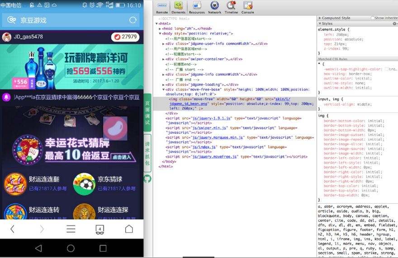Viewport: 398px width, 258px height.
Task: Open the browser hamburger menu
Action: point(71,229)
